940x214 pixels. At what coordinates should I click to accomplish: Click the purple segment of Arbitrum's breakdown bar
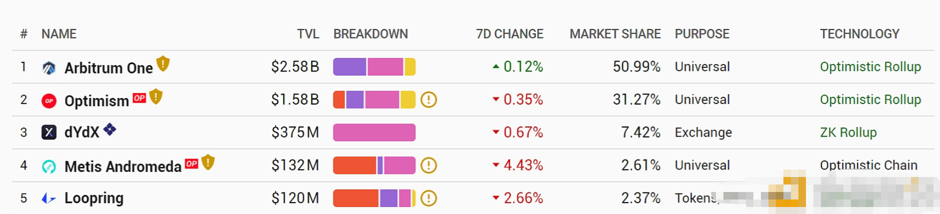pos(350,66)
